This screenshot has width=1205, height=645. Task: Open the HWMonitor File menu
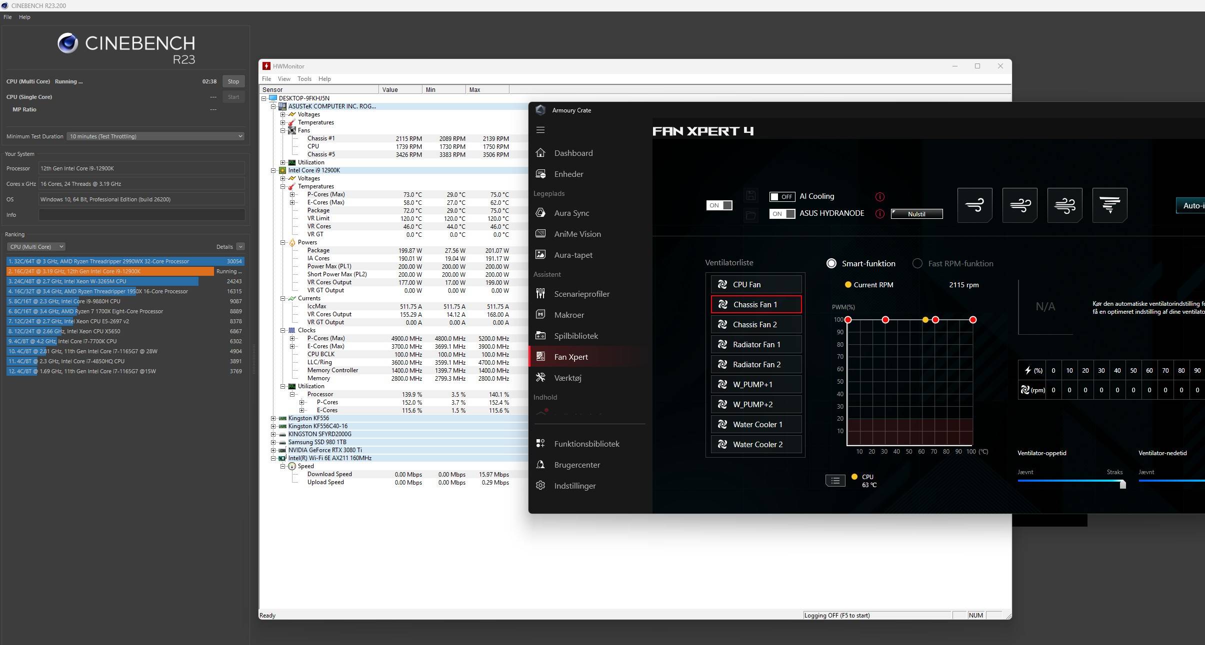(266, 79)
